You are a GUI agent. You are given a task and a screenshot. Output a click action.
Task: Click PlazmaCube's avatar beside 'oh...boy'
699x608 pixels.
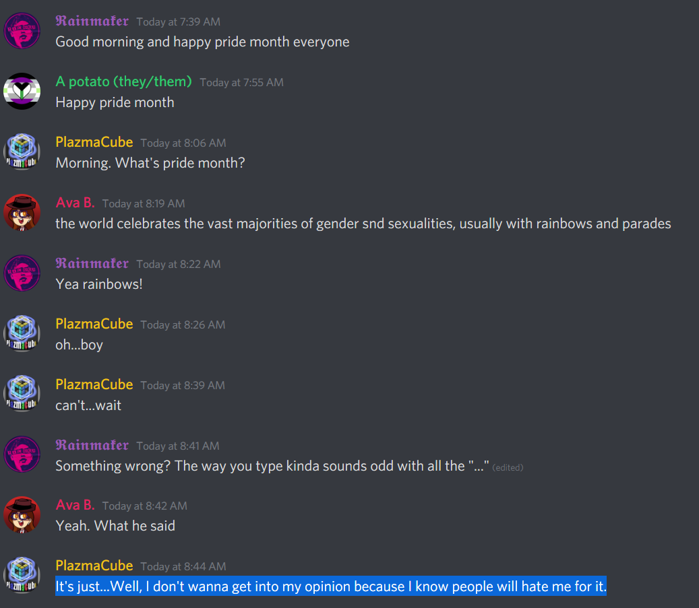pyautogui.click(x=22, y=333)
